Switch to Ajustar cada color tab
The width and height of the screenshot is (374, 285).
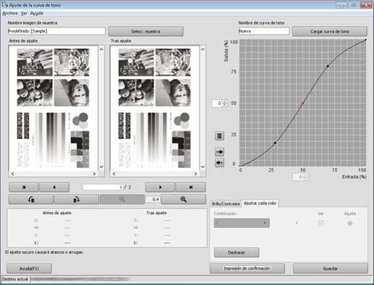[260, 203]
